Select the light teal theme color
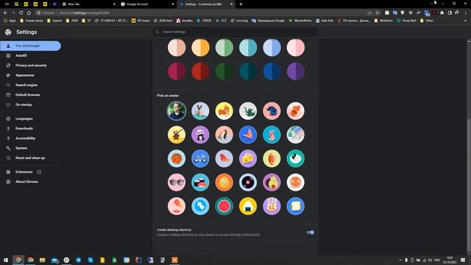The image size is (471, 265). point(248,47)
